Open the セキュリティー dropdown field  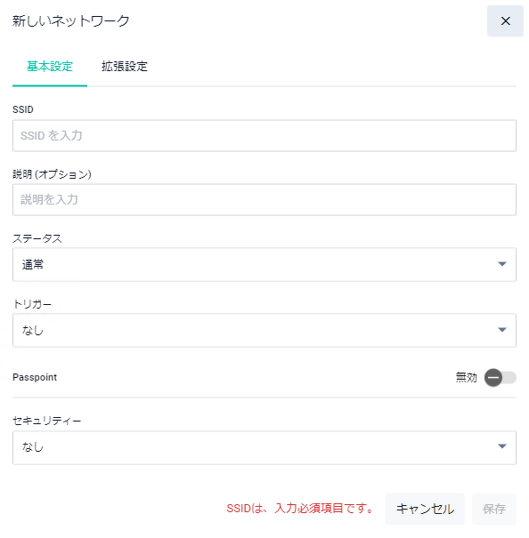coord(264,448)
